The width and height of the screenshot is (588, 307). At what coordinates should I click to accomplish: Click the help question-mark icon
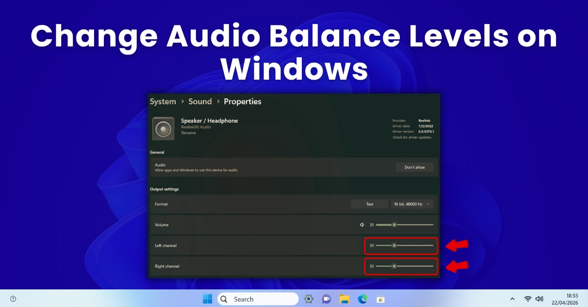click(13, 298)
